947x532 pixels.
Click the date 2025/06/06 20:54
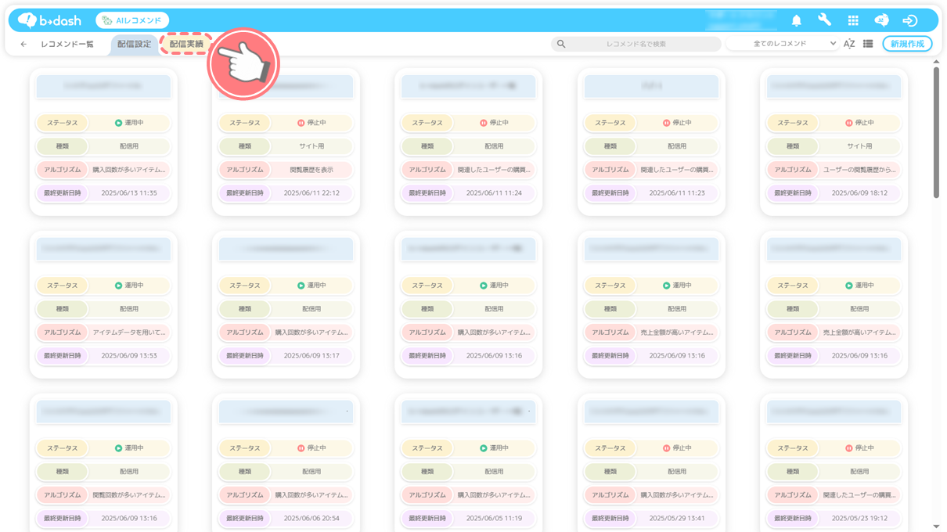311,519
